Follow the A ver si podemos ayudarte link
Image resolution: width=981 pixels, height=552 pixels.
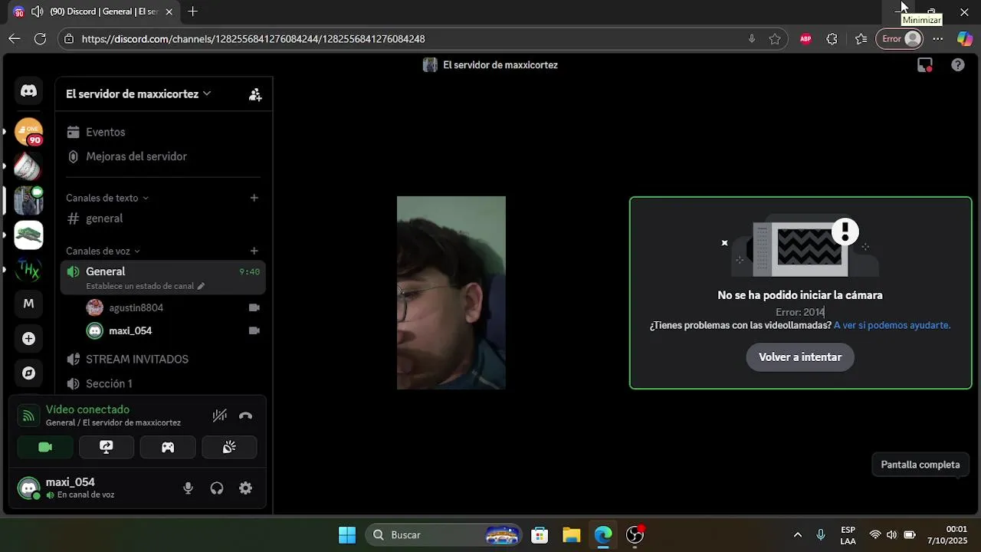pyautogui.click(x=892, y=325)
